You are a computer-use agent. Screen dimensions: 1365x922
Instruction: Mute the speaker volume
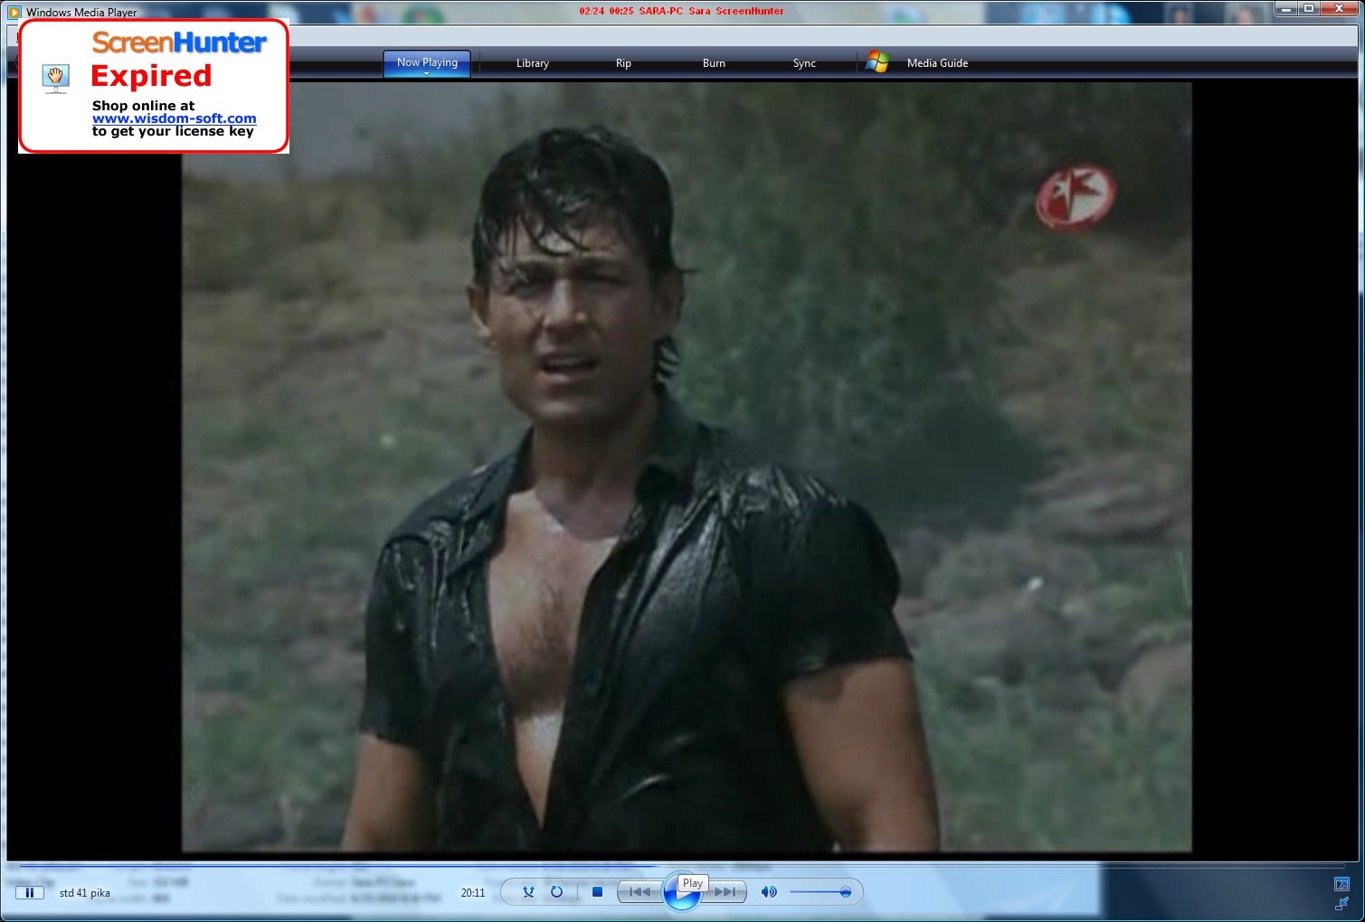[769, 892]
